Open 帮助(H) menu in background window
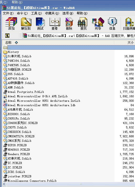The height and width of the screenshot is (187, 135). click(x=17, y=2)
